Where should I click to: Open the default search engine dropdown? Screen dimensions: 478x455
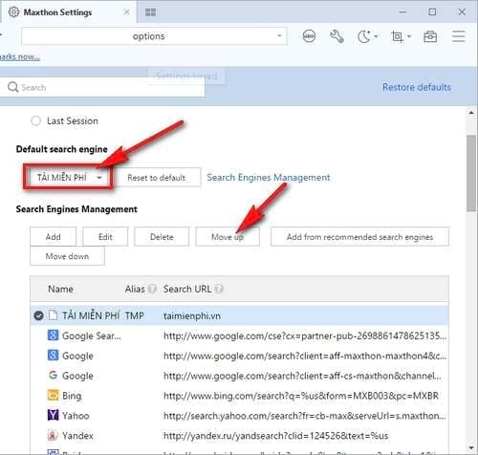(x=70, y=177)
